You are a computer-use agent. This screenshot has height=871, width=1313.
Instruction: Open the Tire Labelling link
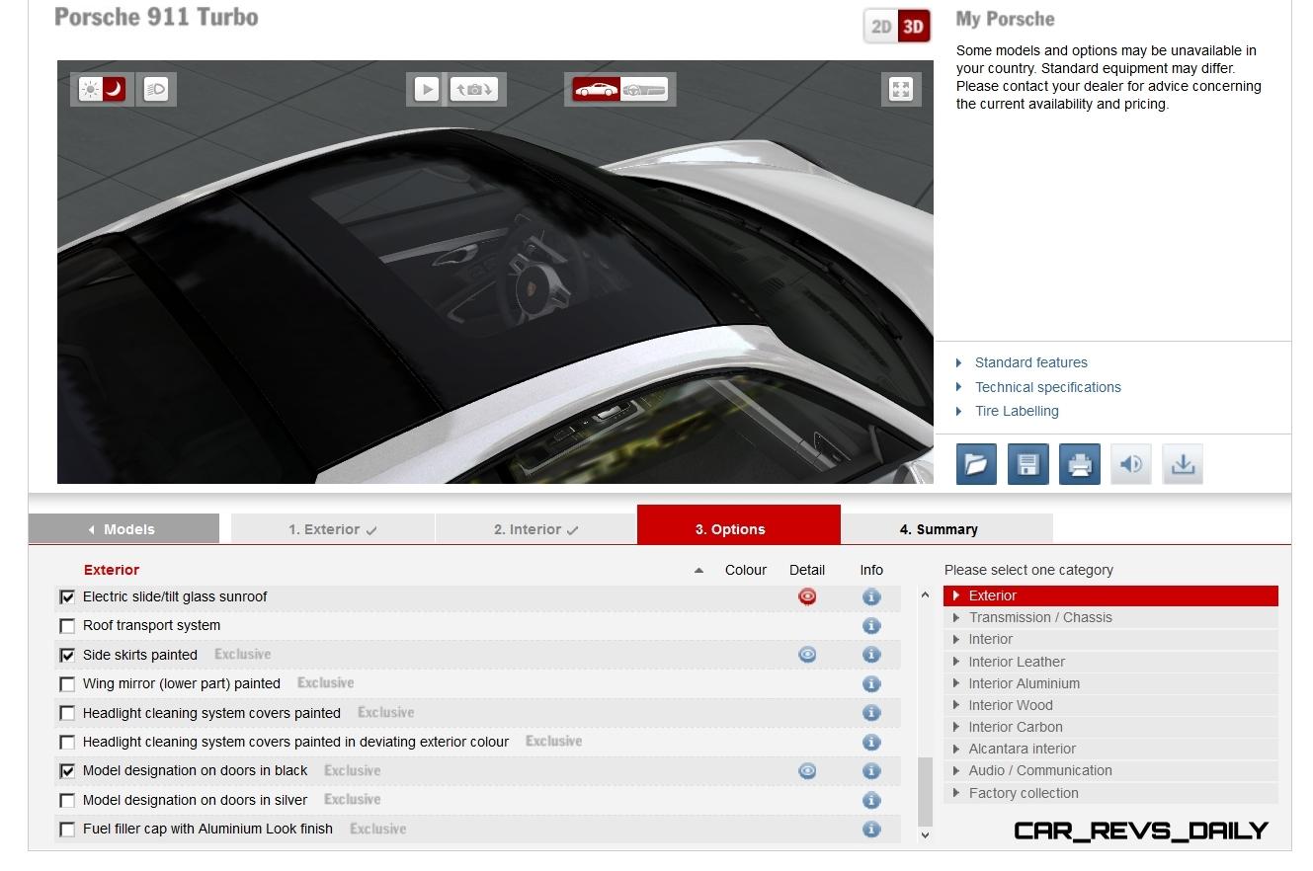point(1017,411)
